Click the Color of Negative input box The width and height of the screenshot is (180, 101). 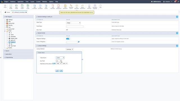click(72, 42)
